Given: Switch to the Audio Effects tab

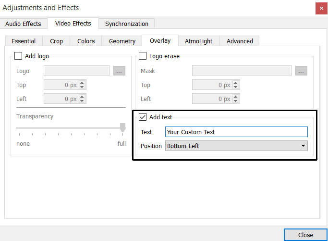Looking at the screenshot, I should pyautogui.click(x=23, y=24).
